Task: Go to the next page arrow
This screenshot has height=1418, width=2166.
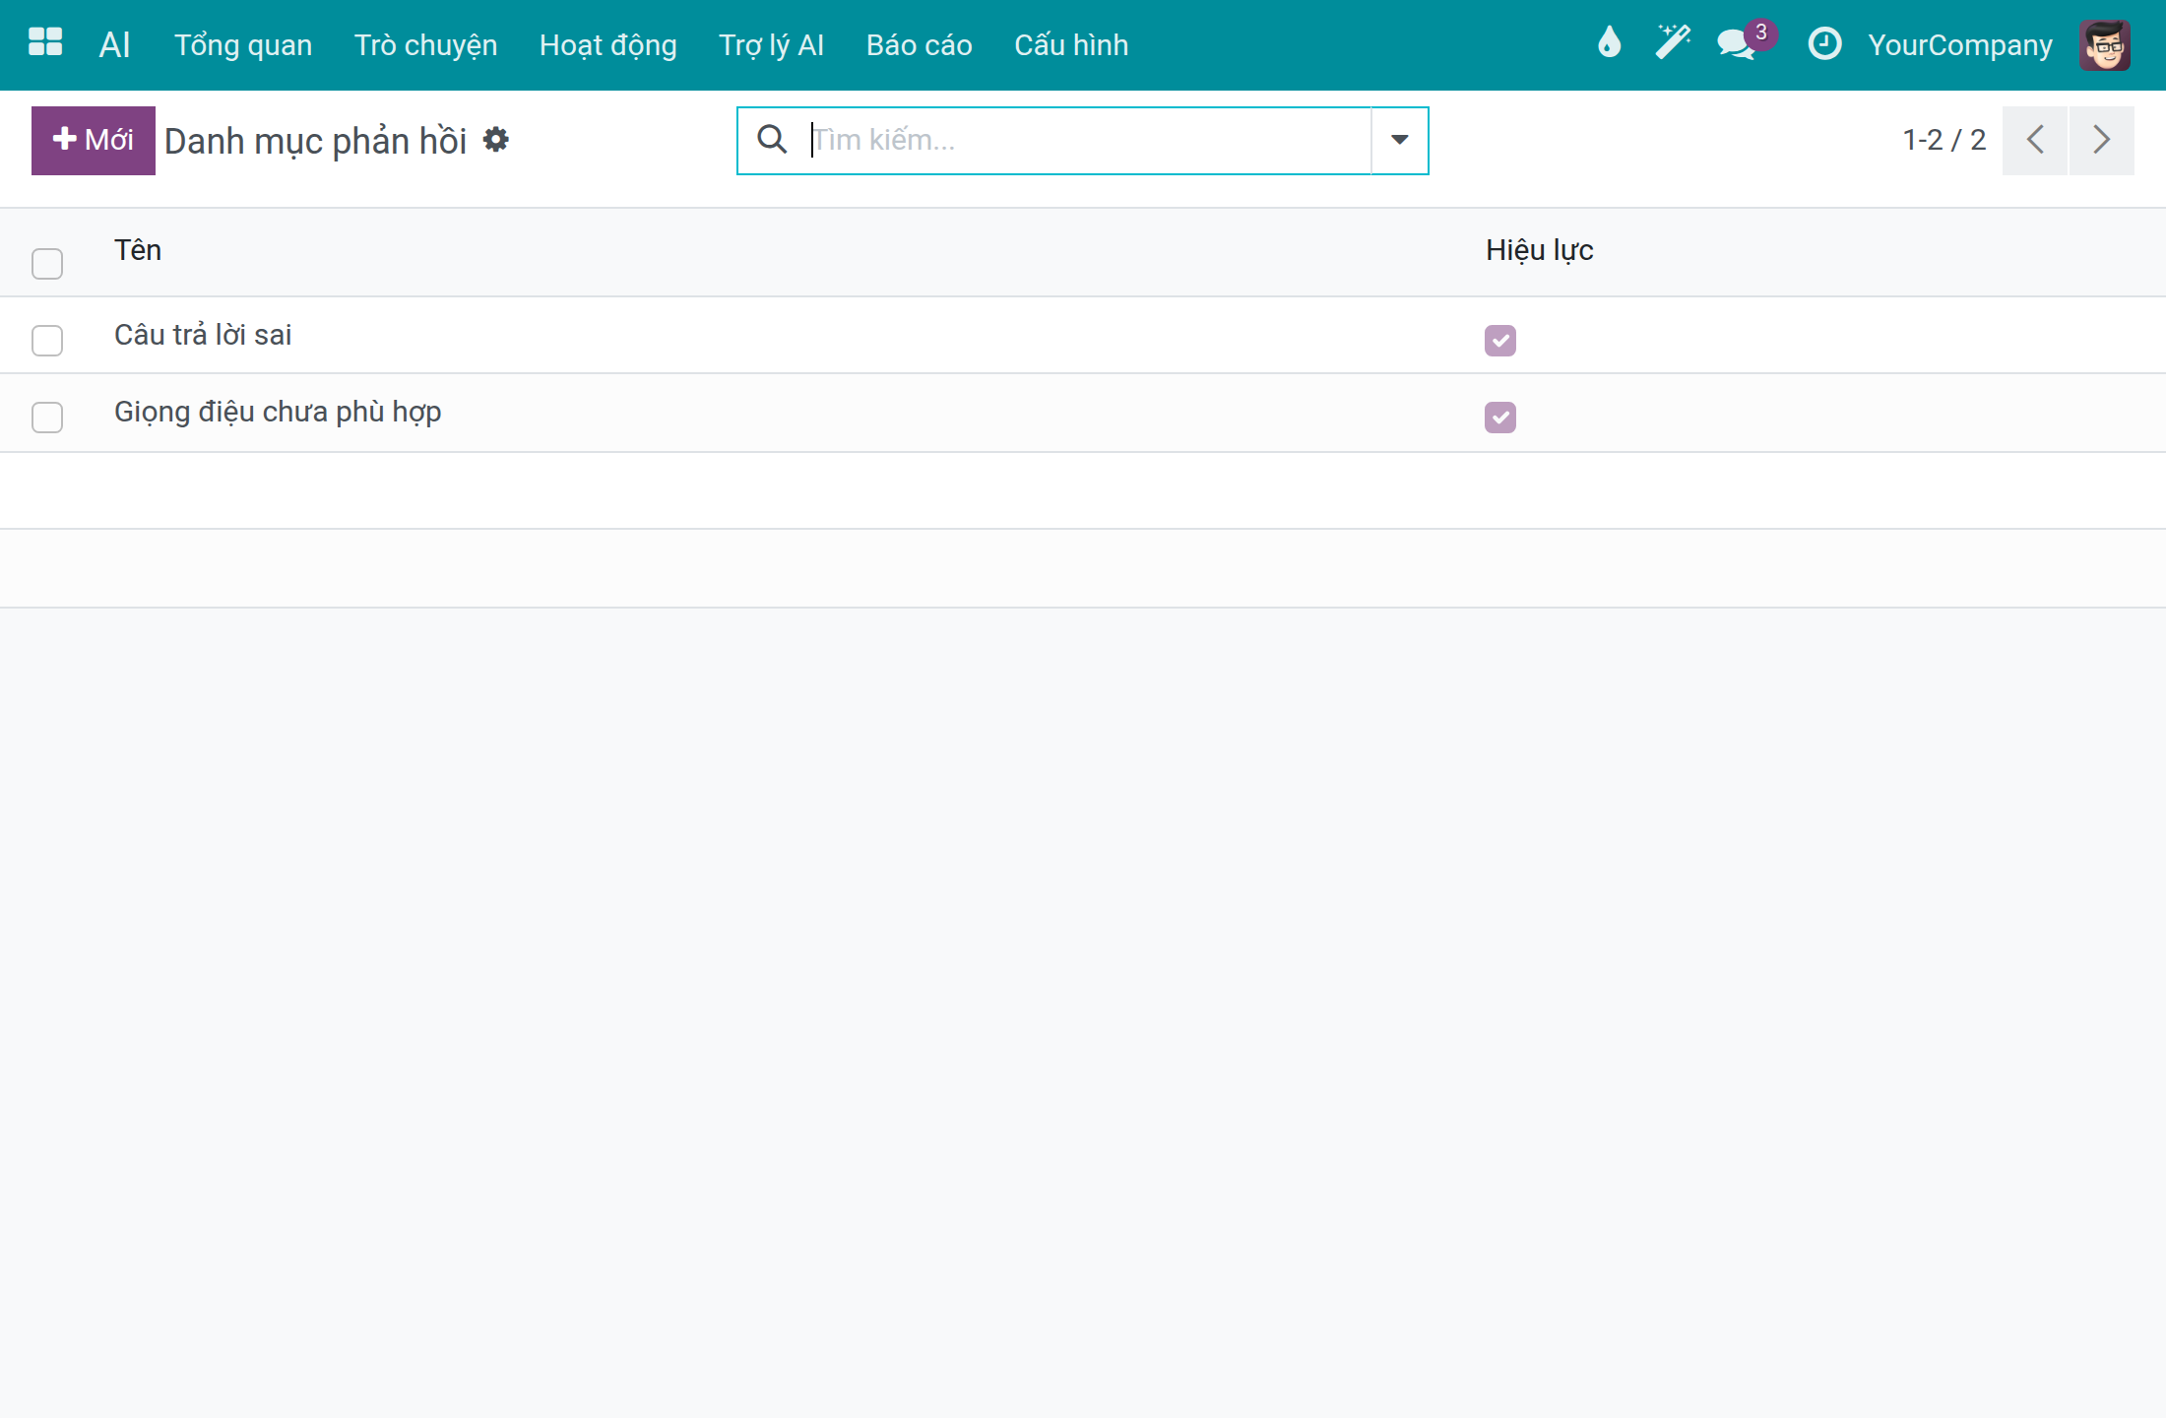Action: click(2102, 140)
